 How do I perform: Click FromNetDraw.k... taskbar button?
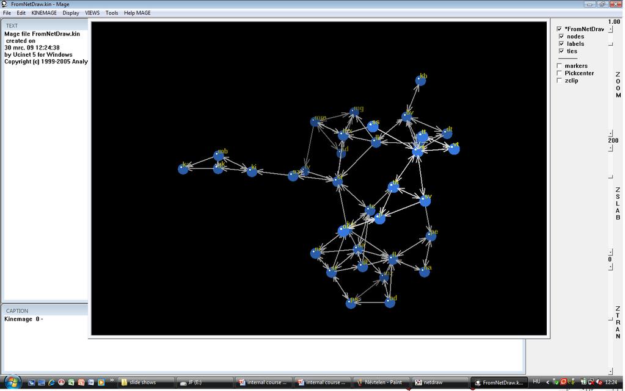point(499,382)
